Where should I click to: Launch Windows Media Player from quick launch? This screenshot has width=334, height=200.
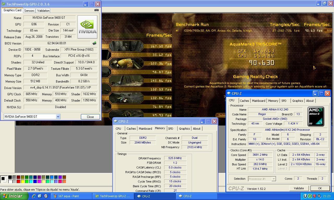point(46,196)
